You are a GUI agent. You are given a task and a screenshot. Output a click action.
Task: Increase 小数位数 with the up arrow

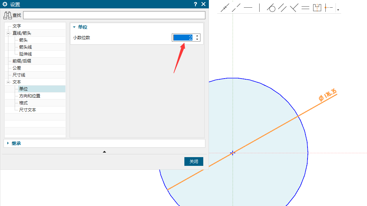tap(197, 36)
